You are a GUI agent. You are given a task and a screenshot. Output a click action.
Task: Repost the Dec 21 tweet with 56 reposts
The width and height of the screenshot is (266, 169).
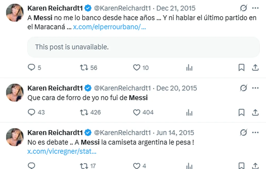click(84, 68)
